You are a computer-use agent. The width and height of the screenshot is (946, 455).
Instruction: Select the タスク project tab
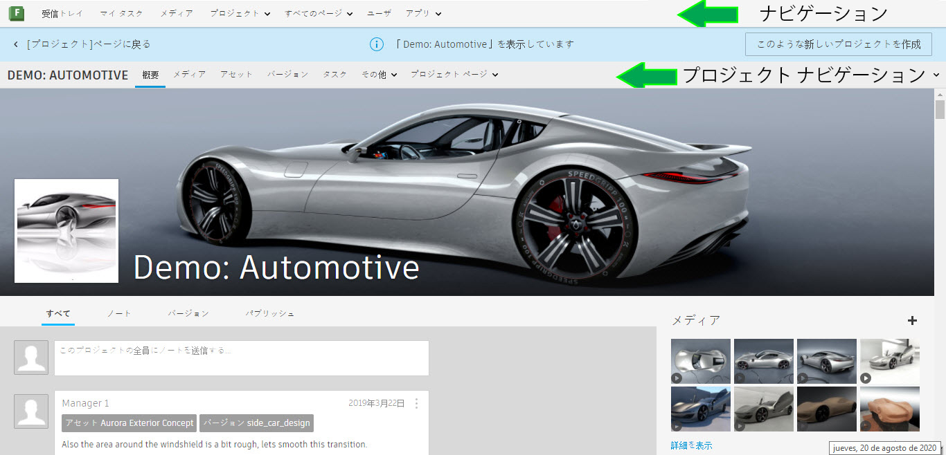click(335, 75)
